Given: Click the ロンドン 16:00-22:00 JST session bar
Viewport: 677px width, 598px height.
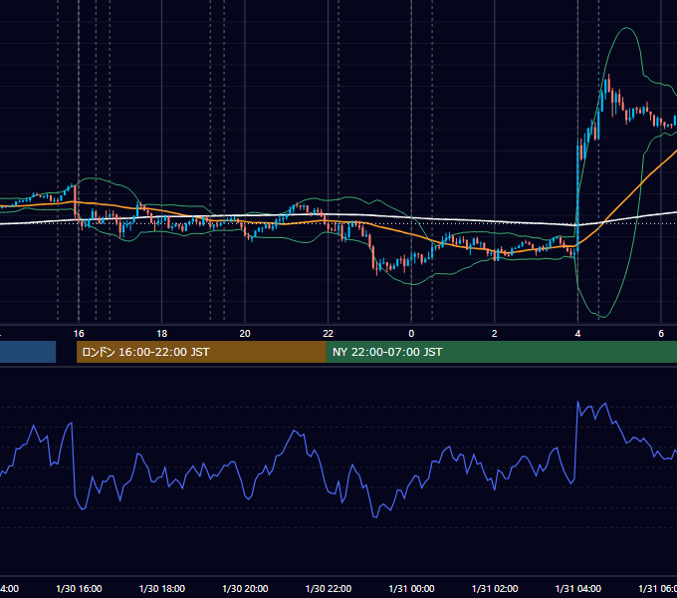Looking at the screenshot, I should tap(201, 352).
